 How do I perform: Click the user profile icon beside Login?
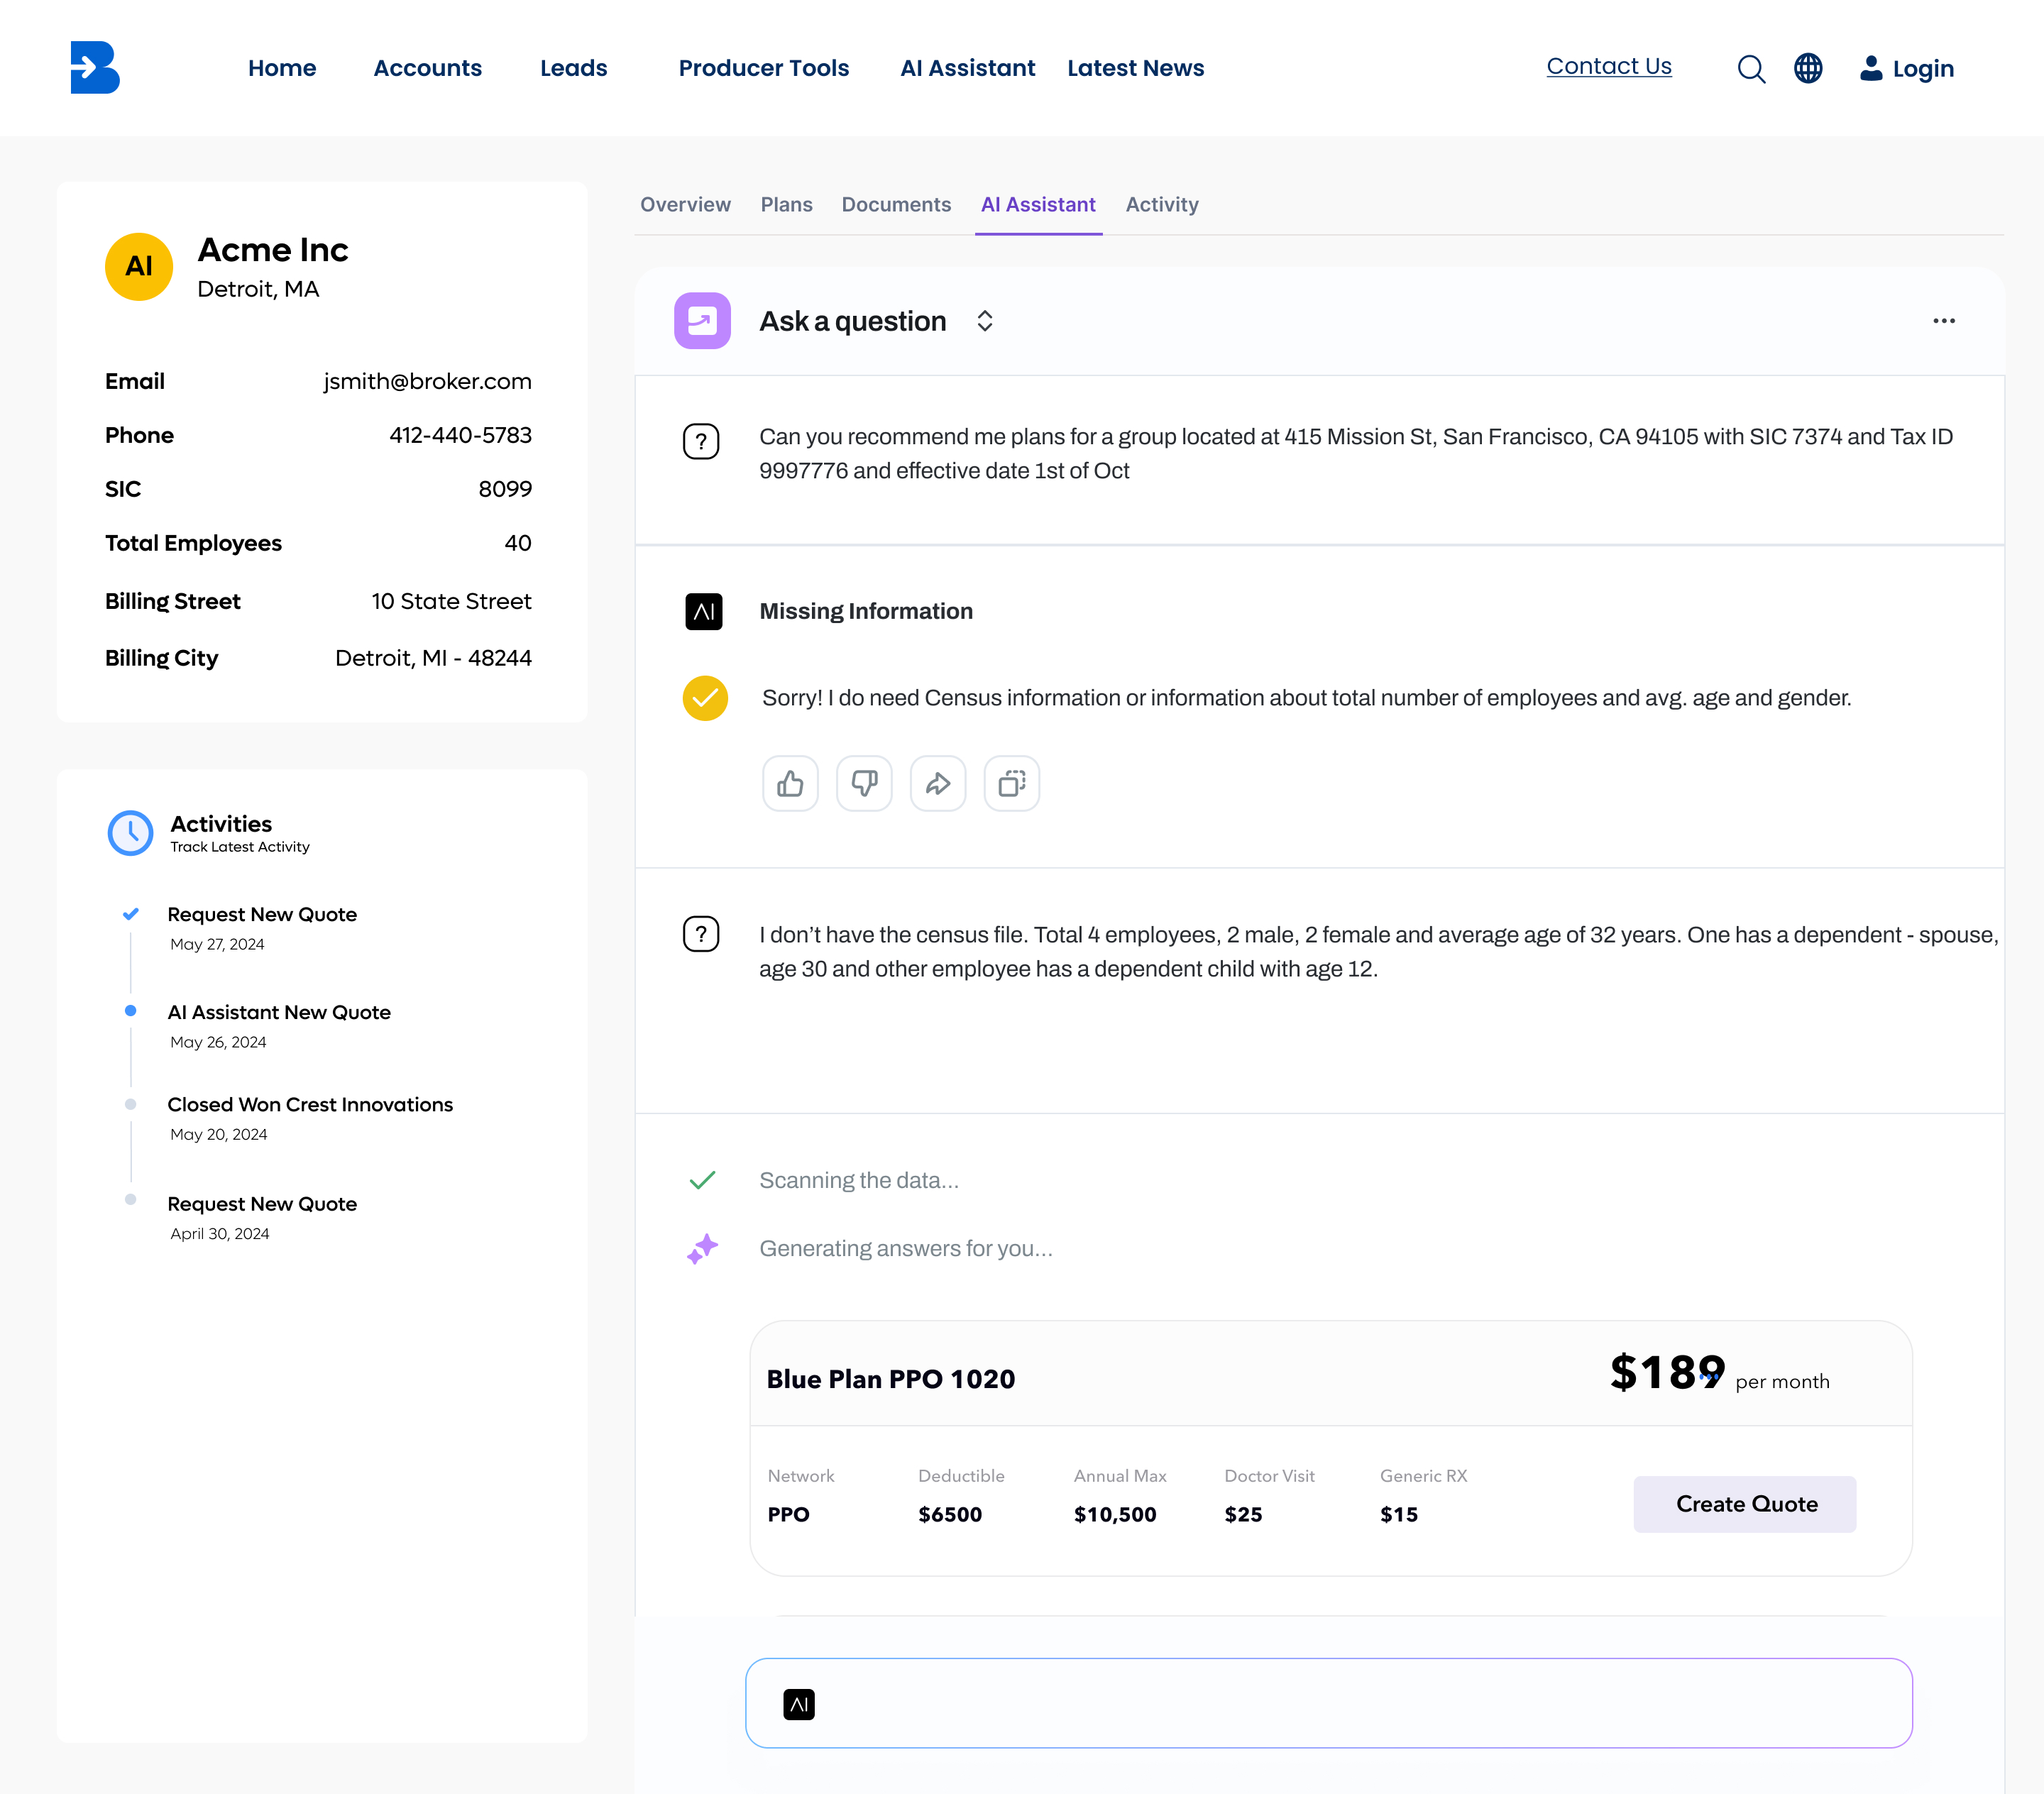[x=1870, y=68]
